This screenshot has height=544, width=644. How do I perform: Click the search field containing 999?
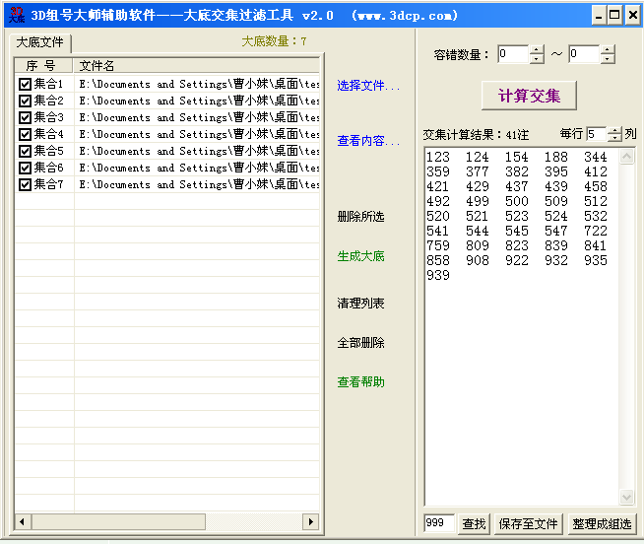coord(439,524)
